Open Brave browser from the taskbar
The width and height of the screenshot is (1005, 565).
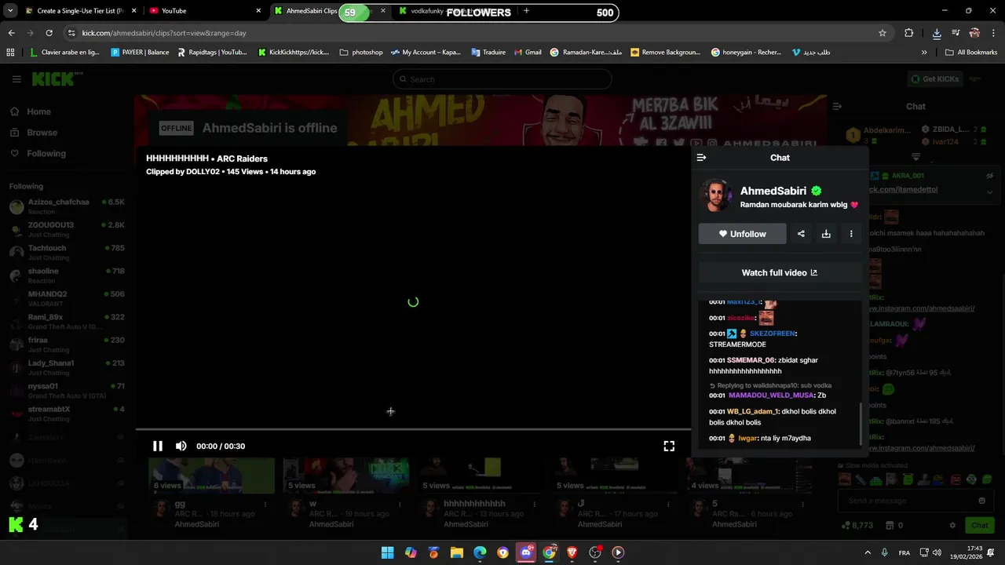coord(572,552)
